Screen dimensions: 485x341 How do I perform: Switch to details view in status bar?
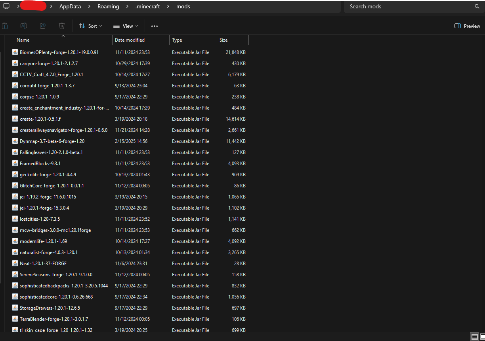[474, 337]
